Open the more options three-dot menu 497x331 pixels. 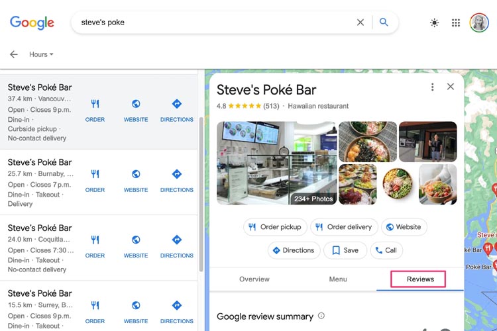tap(433, 87)
